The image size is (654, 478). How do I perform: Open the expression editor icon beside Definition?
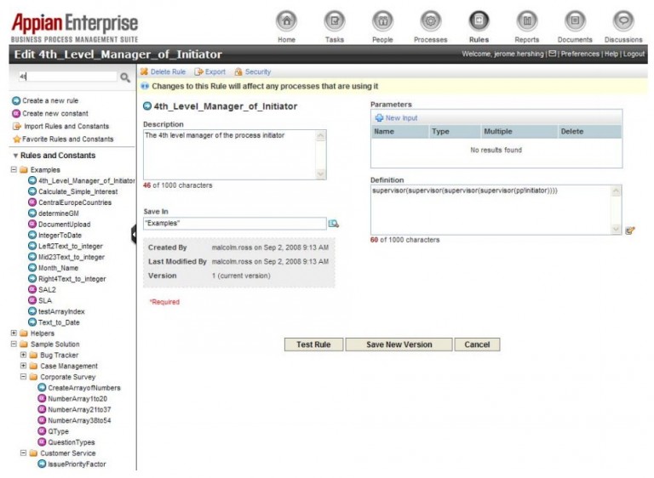630,230
